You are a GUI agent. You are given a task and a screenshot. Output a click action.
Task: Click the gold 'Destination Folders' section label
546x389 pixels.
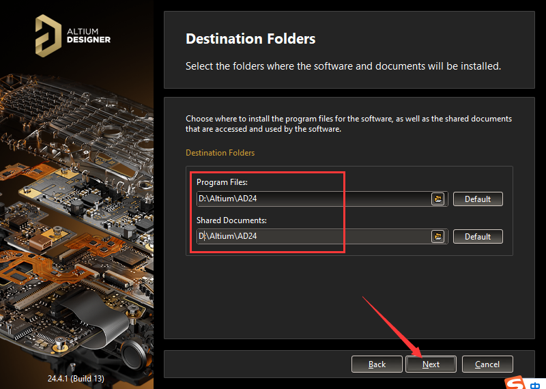tap(220, 153)
